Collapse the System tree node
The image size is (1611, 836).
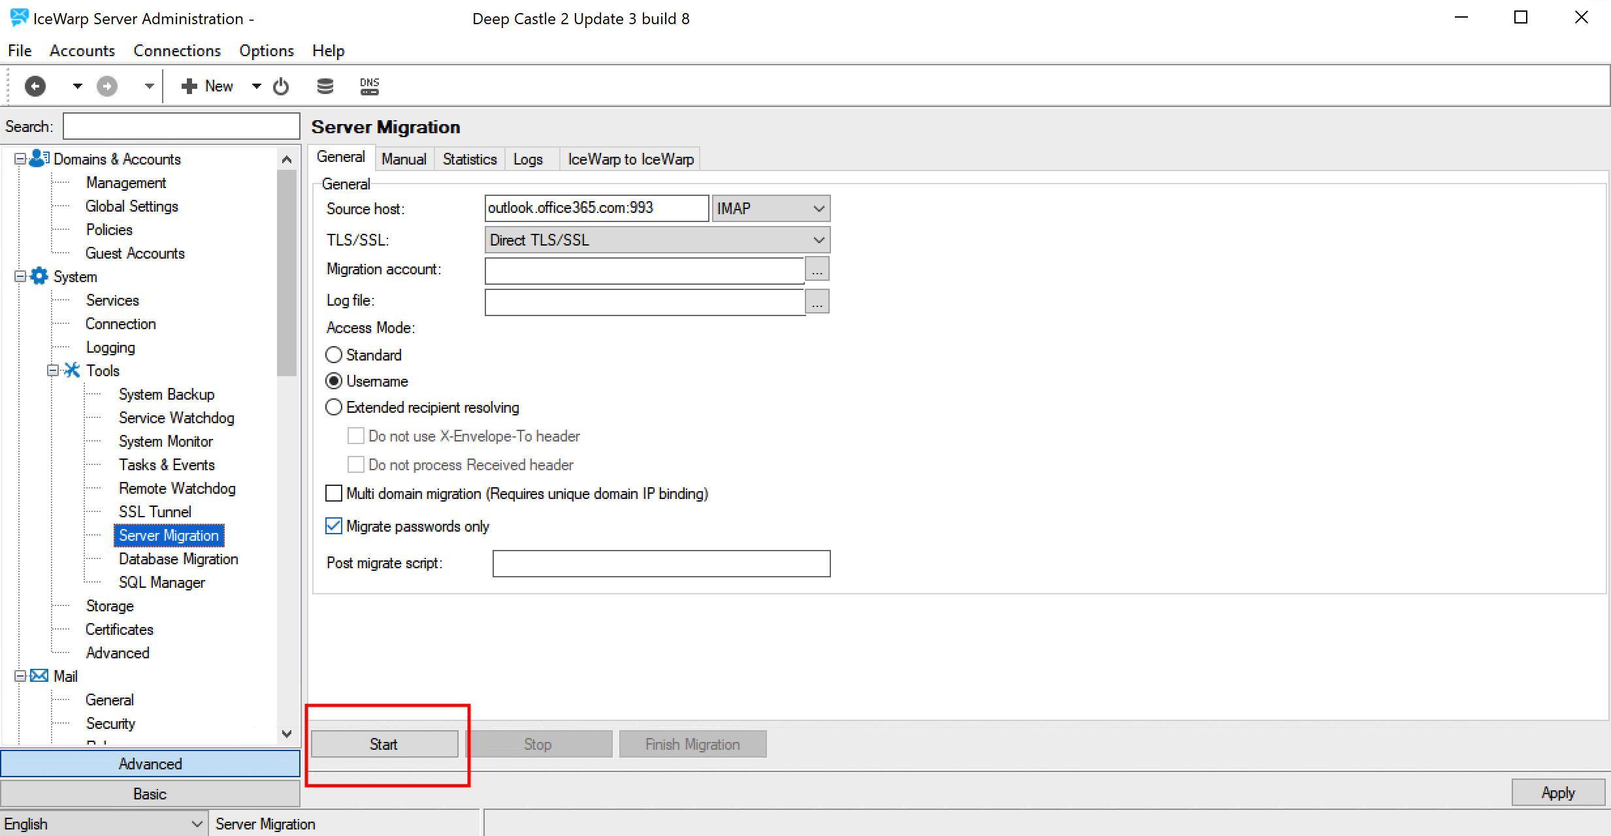20,276
